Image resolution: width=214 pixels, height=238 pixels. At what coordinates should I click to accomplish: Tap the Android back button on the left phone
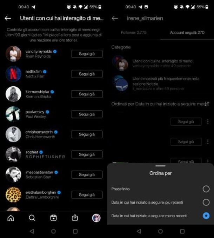tap(32, 231)
